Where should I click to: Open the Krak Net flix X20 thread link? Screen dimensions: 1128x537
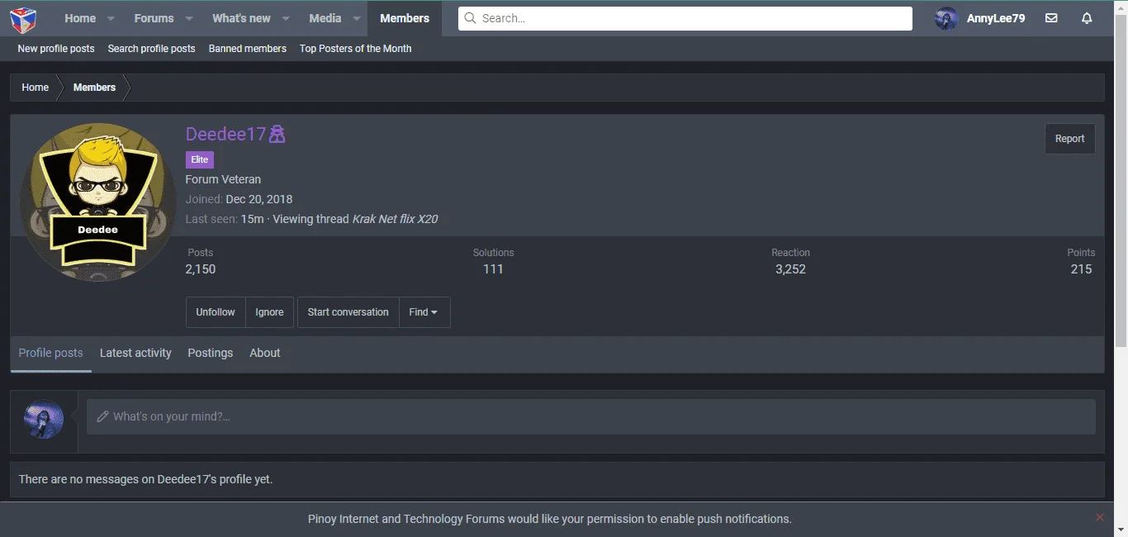(395, 219)
